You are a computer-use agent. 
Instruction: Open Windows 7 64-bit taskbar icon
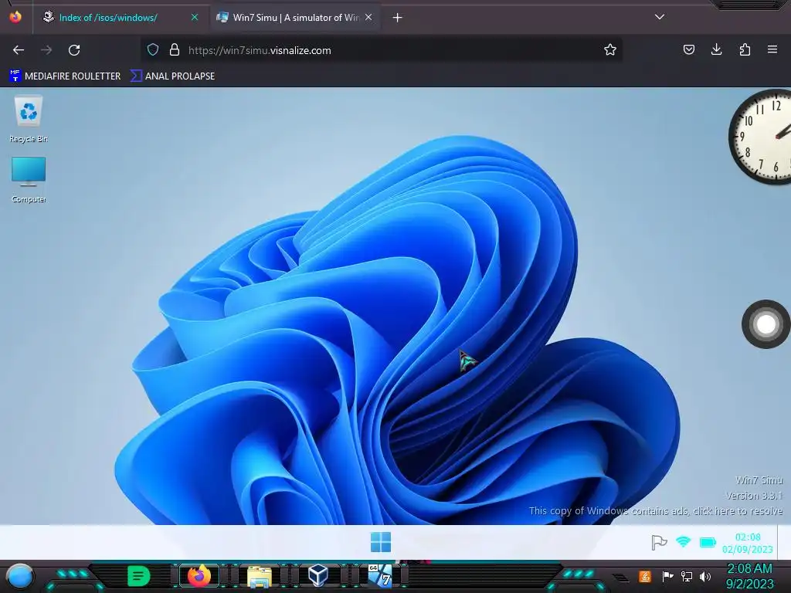coord(380,575)
